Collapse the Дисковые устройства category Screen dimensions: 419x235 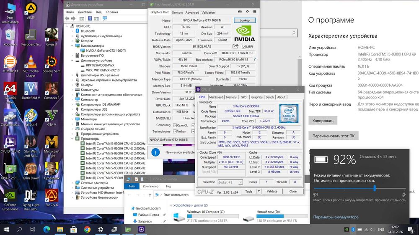[x=72, y=61]
